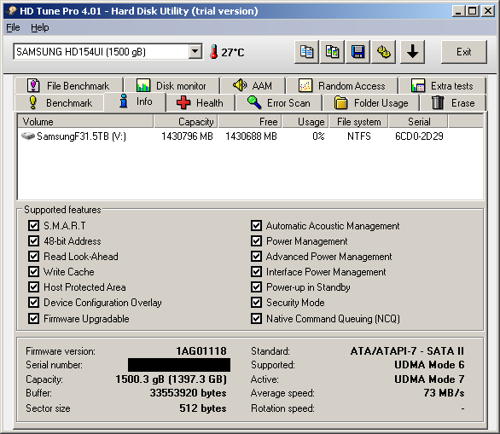Switch to the Random Access tab
The image size is (500, 434).
click(342, 86)
